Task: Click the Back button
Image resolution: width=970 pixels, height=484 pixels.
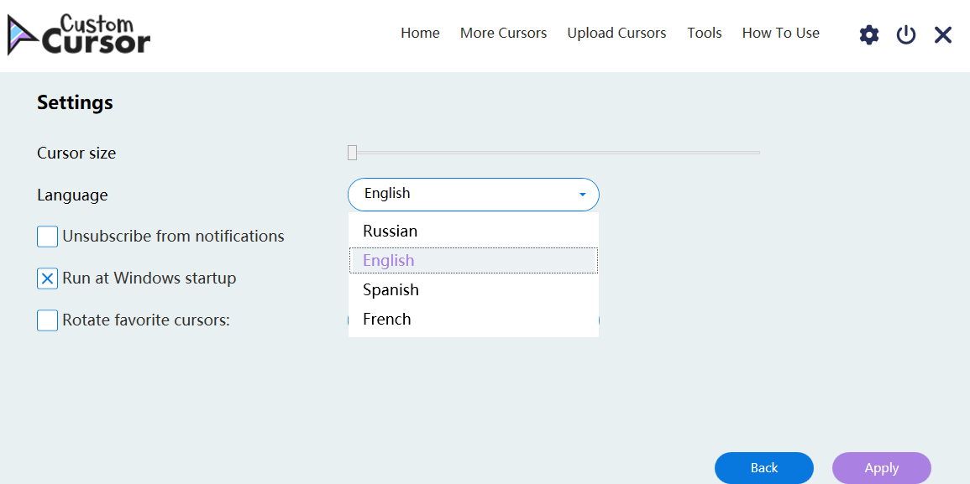Action: pyautogui.click(x=763, y=468)
